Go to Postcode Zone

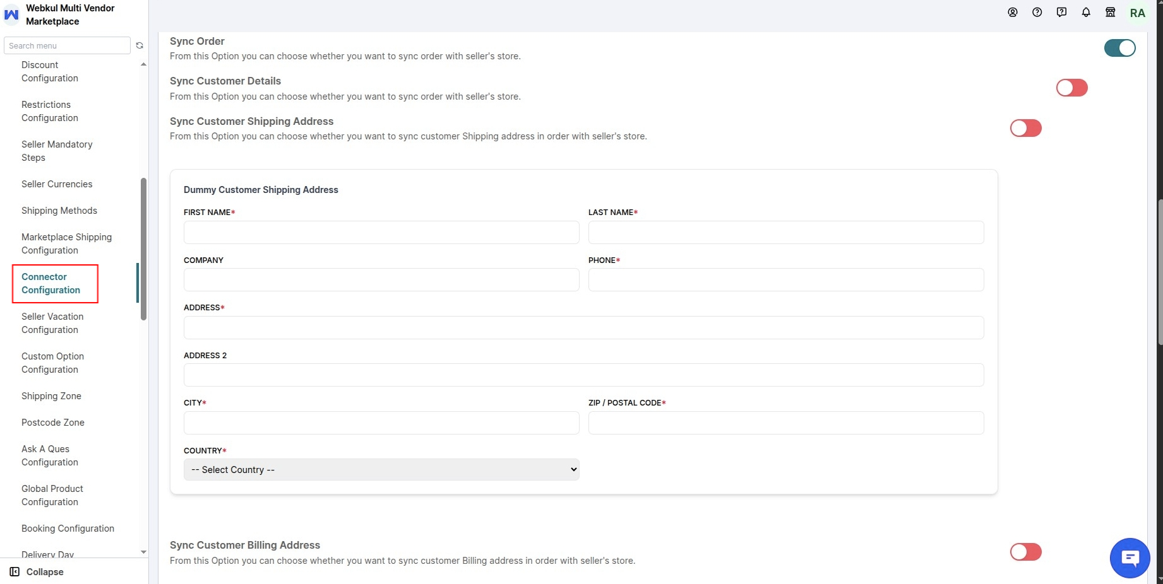click(x=53, y=423)
